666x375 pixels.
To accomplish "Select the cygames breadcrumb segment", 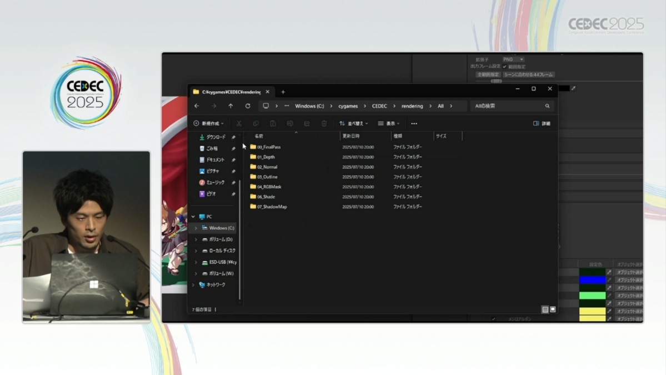I will (x=348, y=106).
